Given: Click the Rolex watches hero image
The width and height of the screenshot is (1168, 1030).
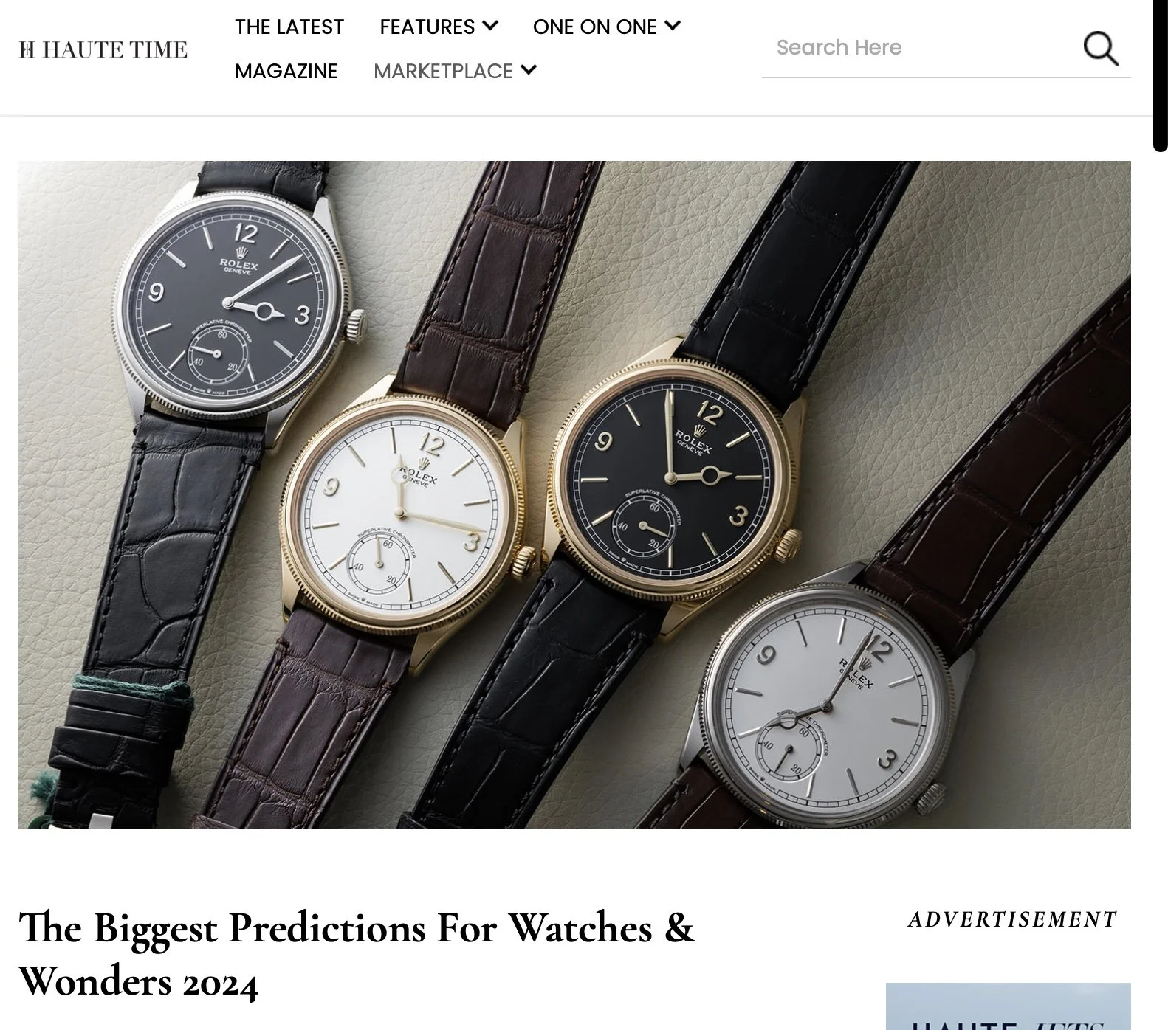Looking at the screenshot, I should (x=574, y=494).
